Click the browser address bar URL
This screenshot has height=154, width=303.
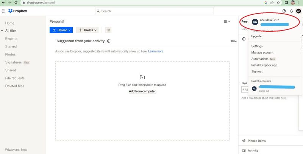coord(41,3)
